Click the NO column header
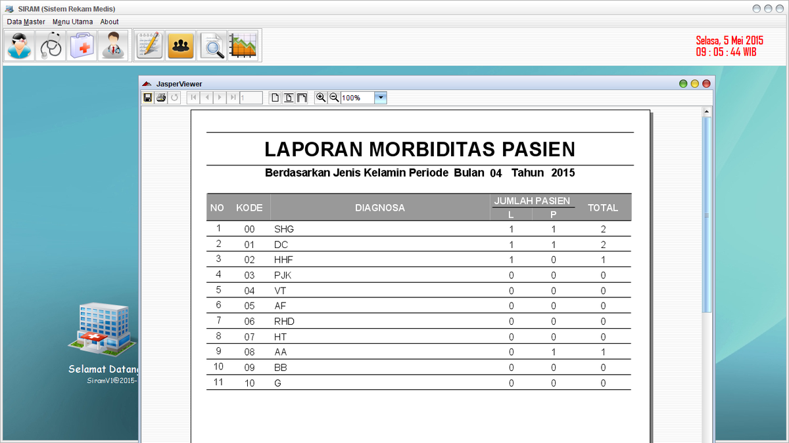This screenshot has height=443, width=789. [217, 208]
